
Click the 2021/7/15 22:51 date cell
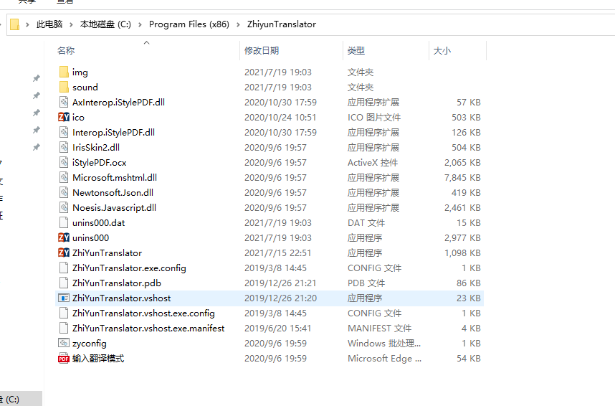coord(277,253)
